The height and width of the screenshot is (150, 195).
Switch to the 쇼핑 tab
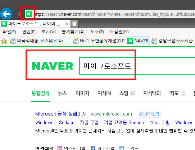point(124,93)
